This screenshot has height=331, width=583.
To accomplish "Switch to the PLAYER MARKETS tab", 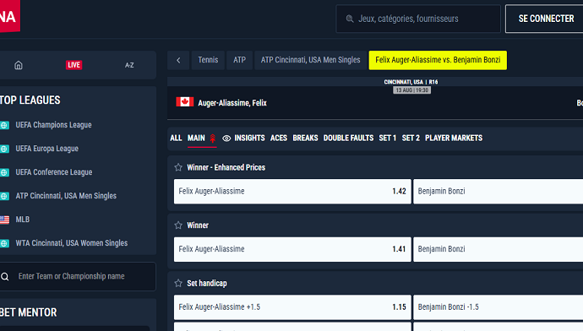I will tap(454, 138).
